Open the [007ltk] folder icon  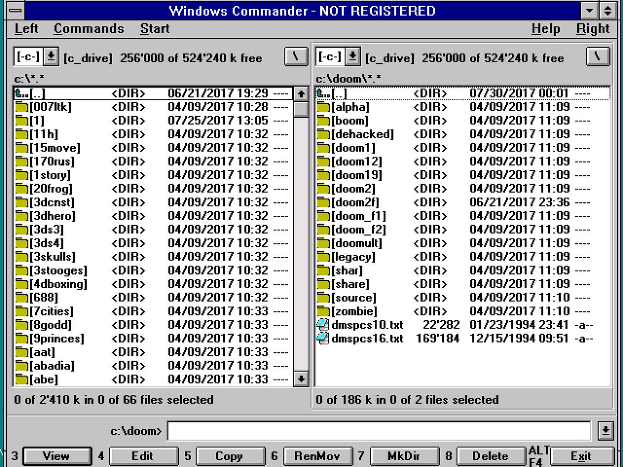21,107
